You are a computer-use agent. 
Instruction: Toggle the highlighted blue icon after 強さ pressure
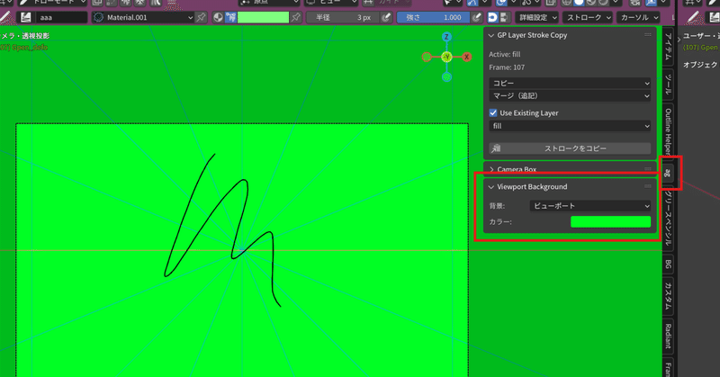(x=492, y=17)
